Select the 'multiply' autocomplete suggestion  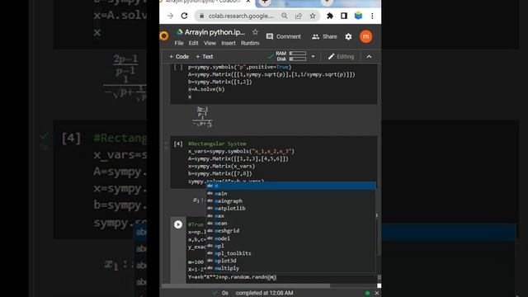click(x=291, y=268)
